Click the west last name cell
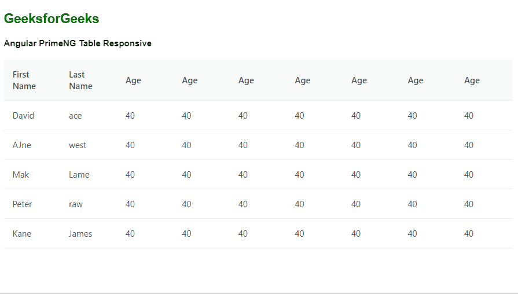Screen dimensions: 518x294 pos(78,145)
